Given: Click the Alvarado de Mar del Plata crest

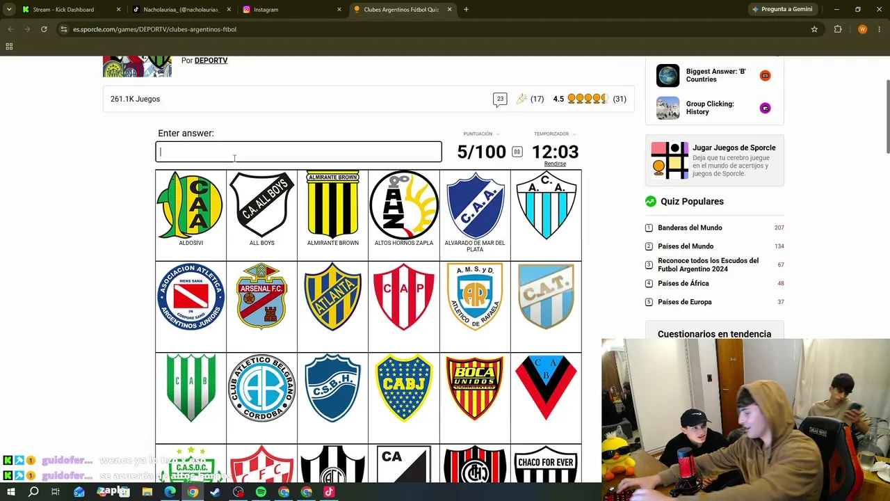Looking at the screenshot, I should click(475, 205).
